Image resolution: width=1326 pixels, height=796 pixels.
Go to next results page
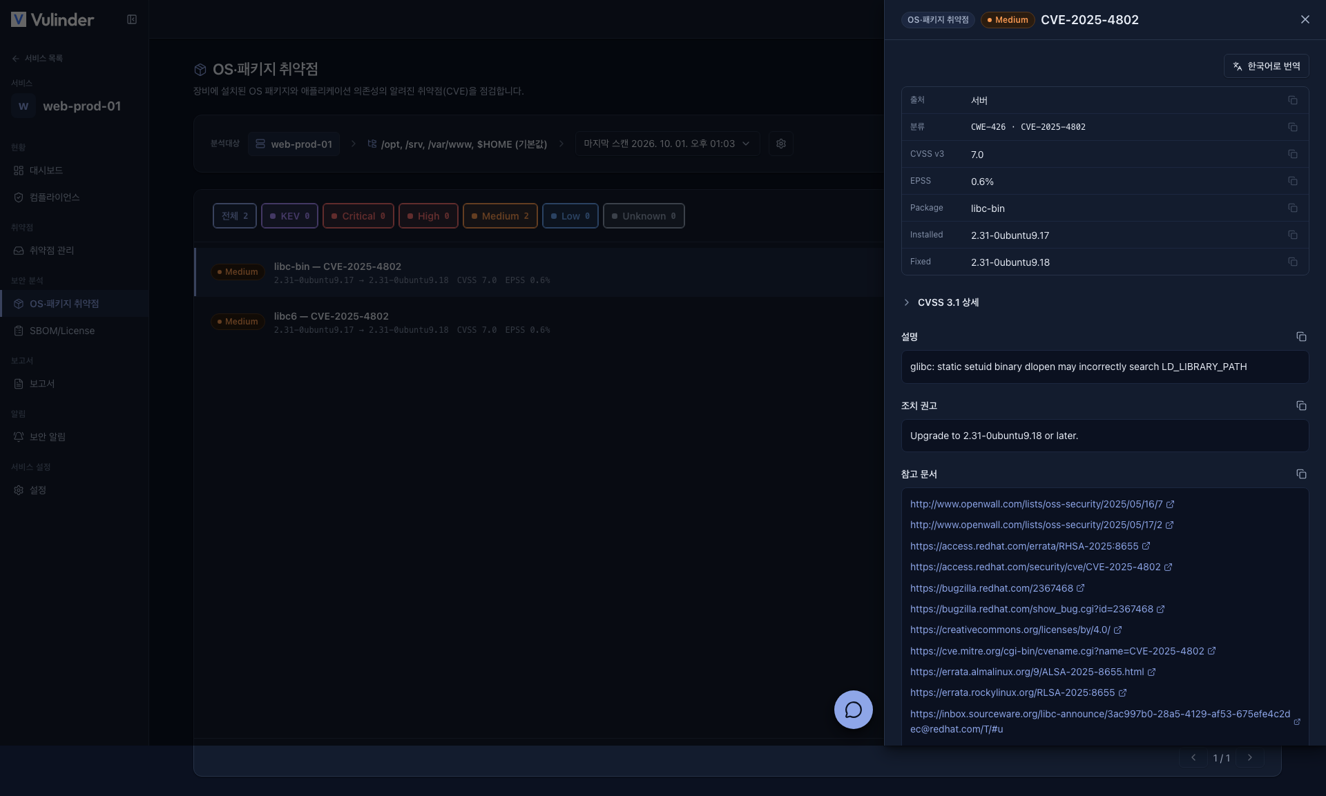(x=1249, y=757)
